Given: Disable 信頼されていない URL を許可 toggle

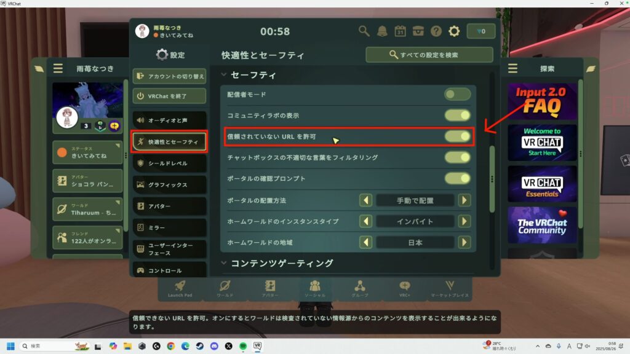Looking at the screenshot, I should click(x=457, y=136).
